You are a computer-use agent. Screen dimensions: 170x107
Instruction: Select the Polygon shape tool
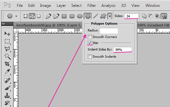click(88, 16)
